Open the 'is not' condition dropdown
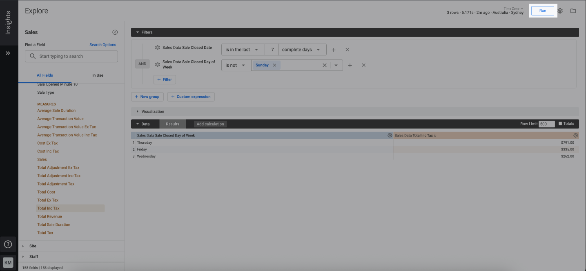Image resolution: width=586 pixels, height=271 pixels. pyautogui.click(x=236, y=65)
